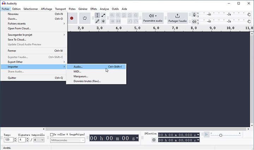The height and width of the screenshot is (150, 254).
Task: Select the Selection (I-beam) tool
Action: [x=97, y=16]
